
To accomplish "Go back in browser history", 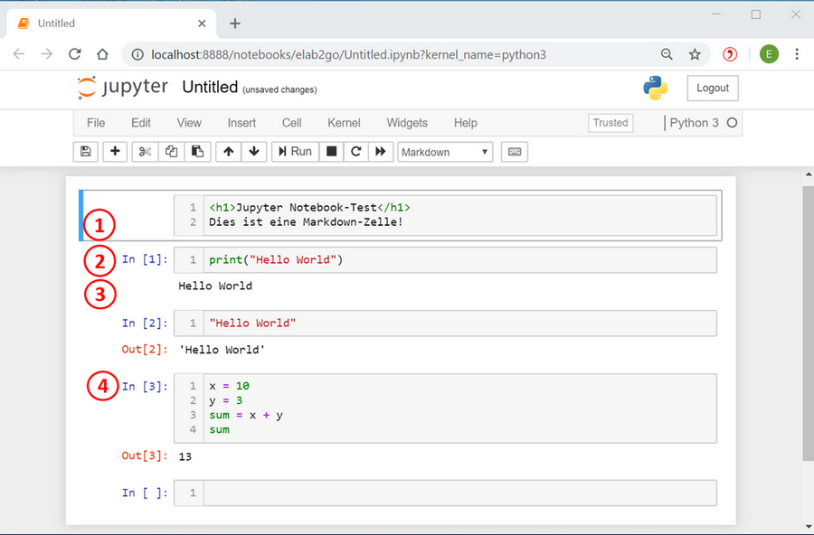I will (19, 54).
